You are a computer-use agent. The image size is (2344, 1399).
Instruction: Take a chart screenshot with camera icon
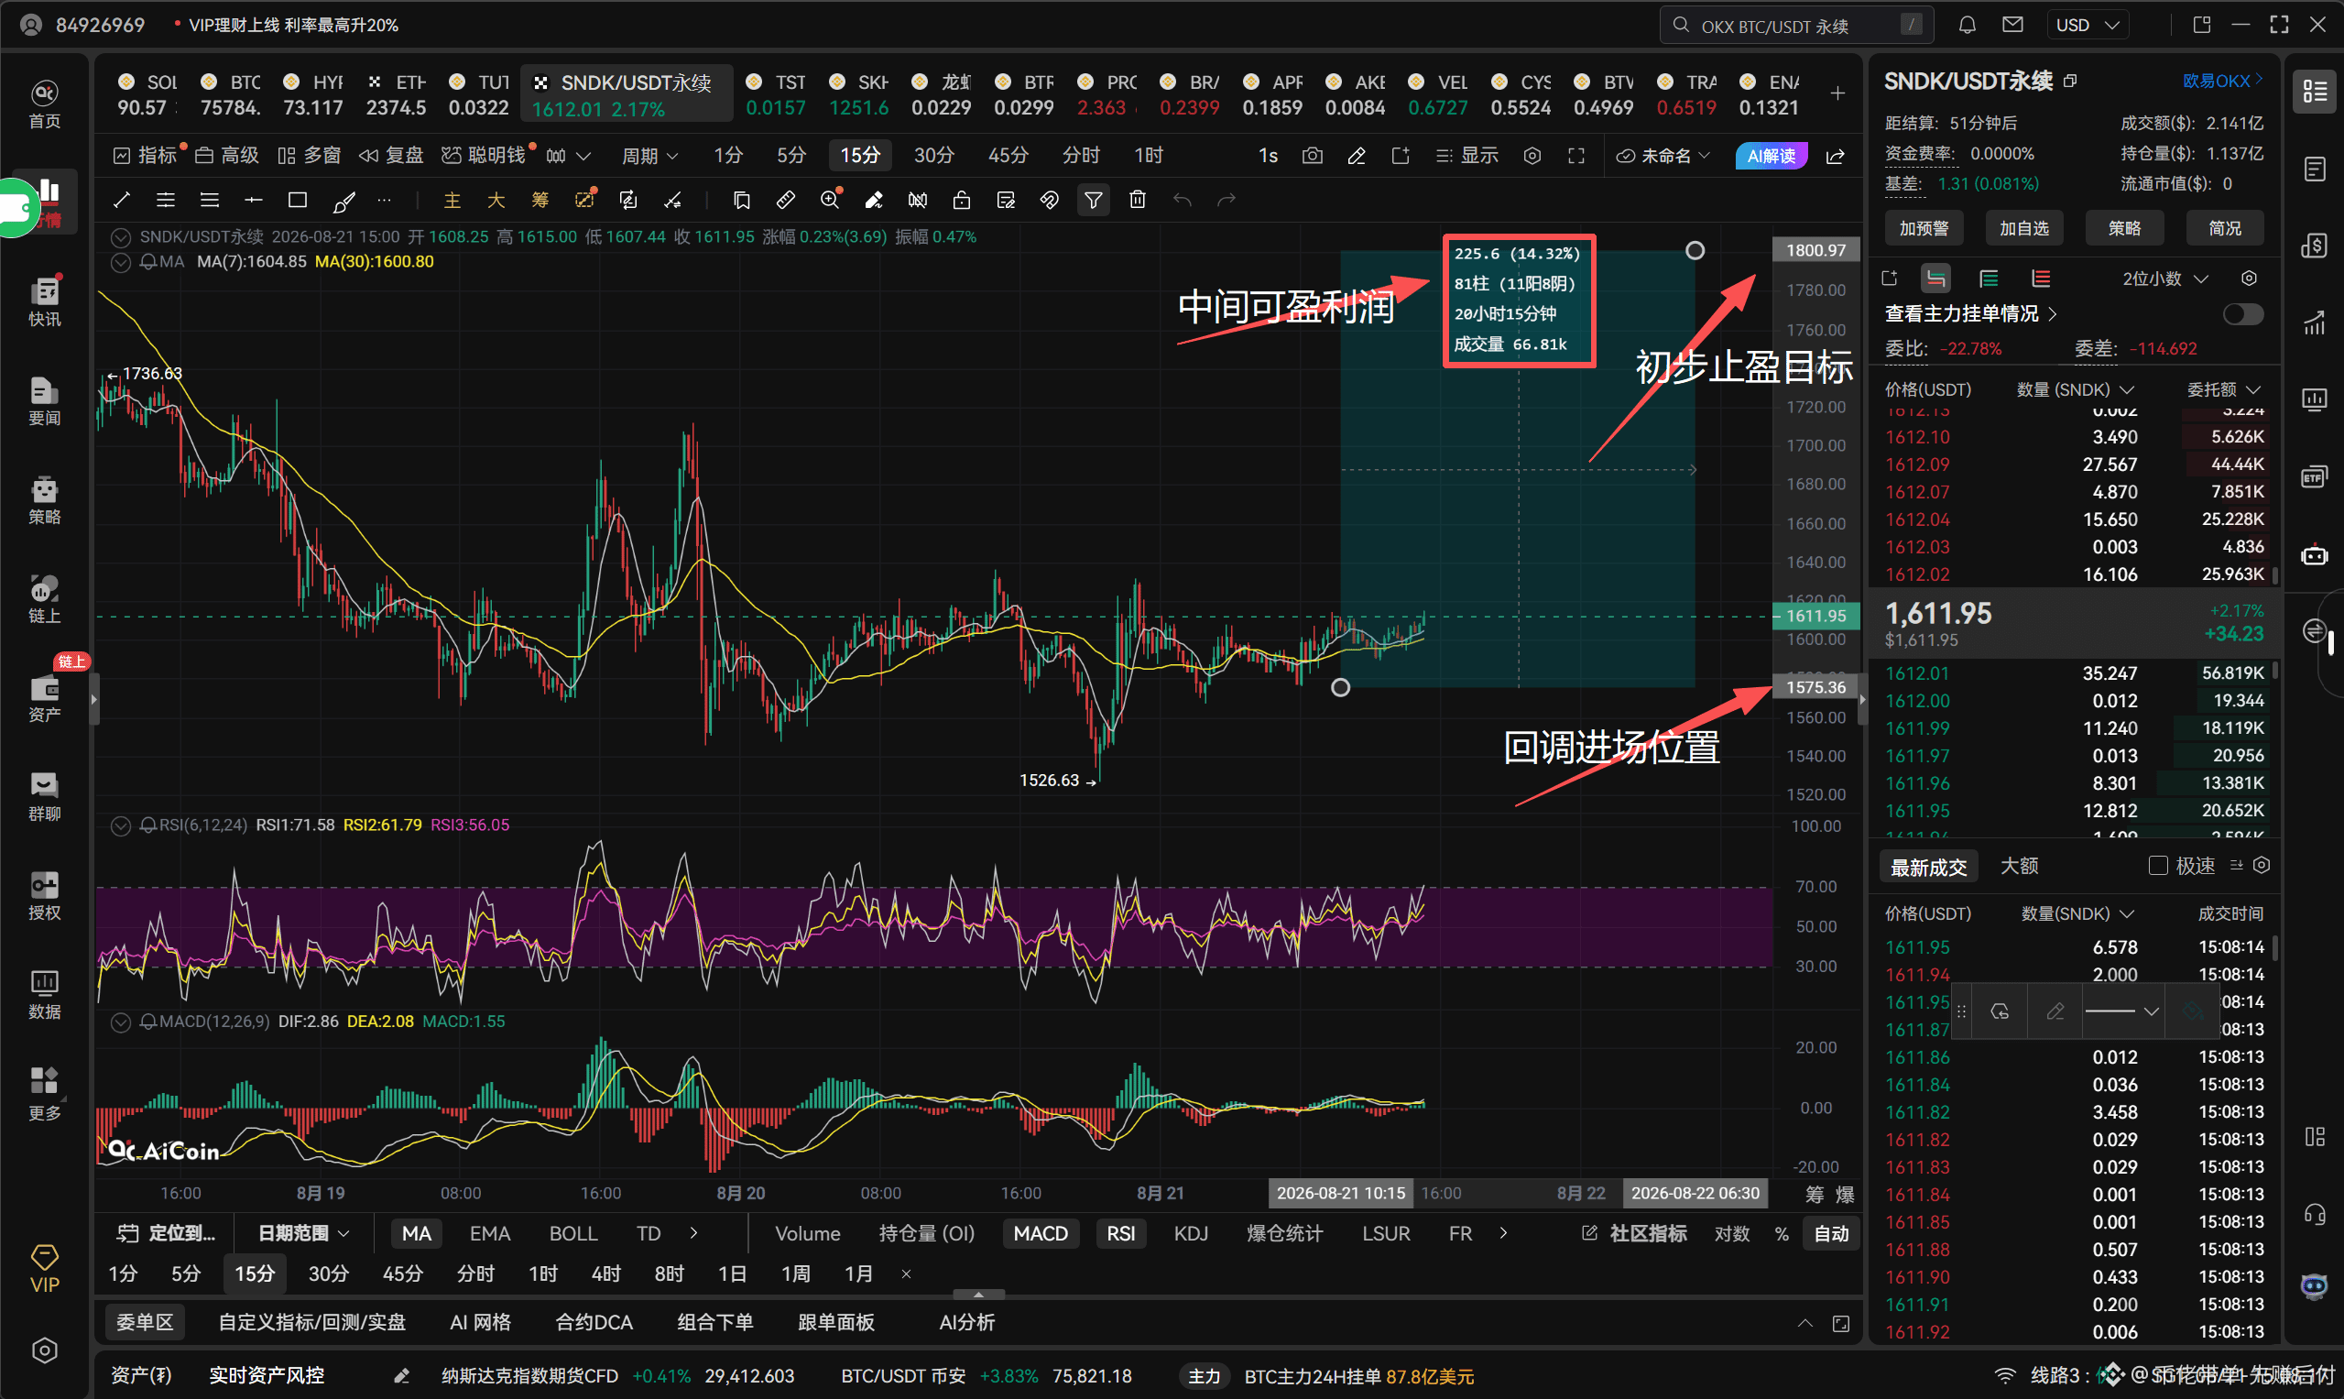click(x=1312, y=156)
